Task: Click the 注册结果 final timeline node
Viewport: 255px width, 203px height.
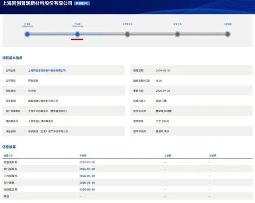Action: 228,34
